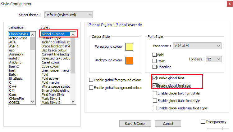Uncheck Enable global font

click(154, 78)
